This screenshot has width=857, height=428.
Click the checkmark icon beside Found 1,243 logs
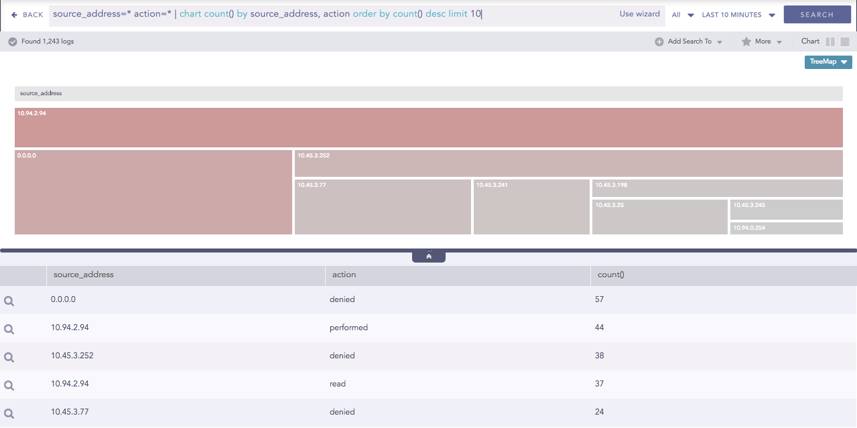tap(12, 41)
